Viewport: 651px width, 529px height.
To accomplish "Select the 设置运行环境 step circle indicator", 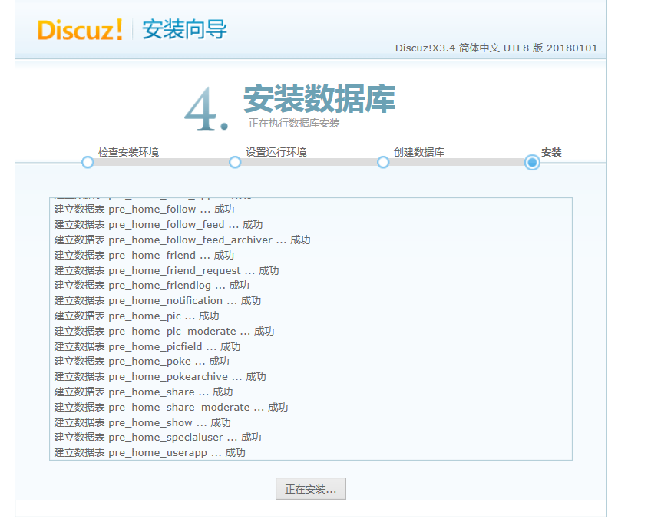I will (234, 162).
